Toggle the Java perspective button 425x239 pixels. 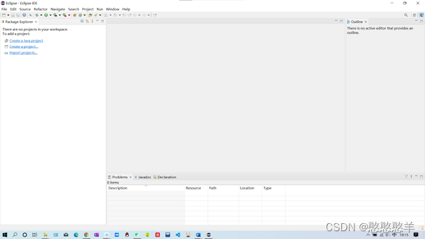tap(422, 15)
